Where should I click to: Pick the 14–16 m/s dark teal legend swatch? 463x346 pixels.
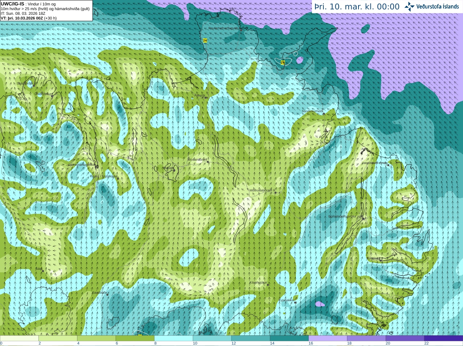coord(289,338)
